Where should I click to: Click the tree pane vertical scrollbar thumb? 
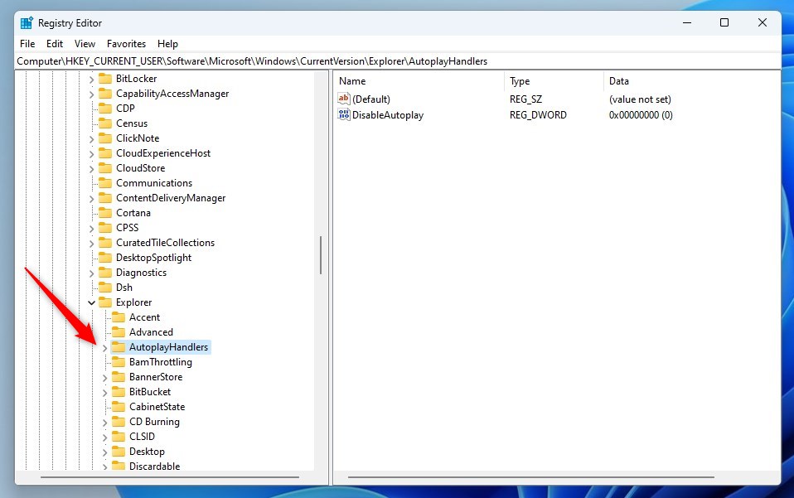[x=321, y=255]
